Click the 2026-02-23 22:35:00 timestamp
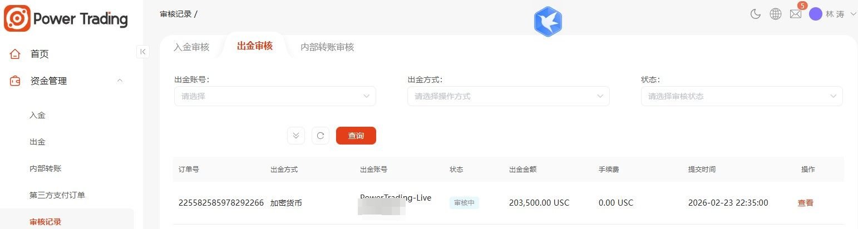This screenshot has height=229, width=858. (728, 203)
